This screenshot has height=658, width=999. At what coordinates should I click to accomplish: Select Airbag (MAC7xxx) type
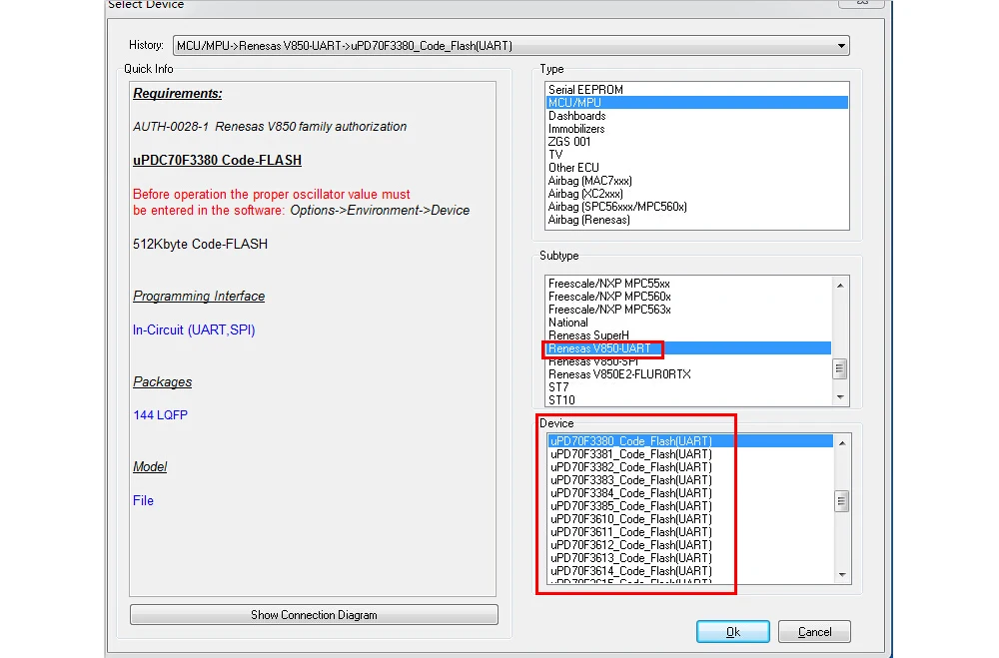pyautogui.click(x=696, y=181)
